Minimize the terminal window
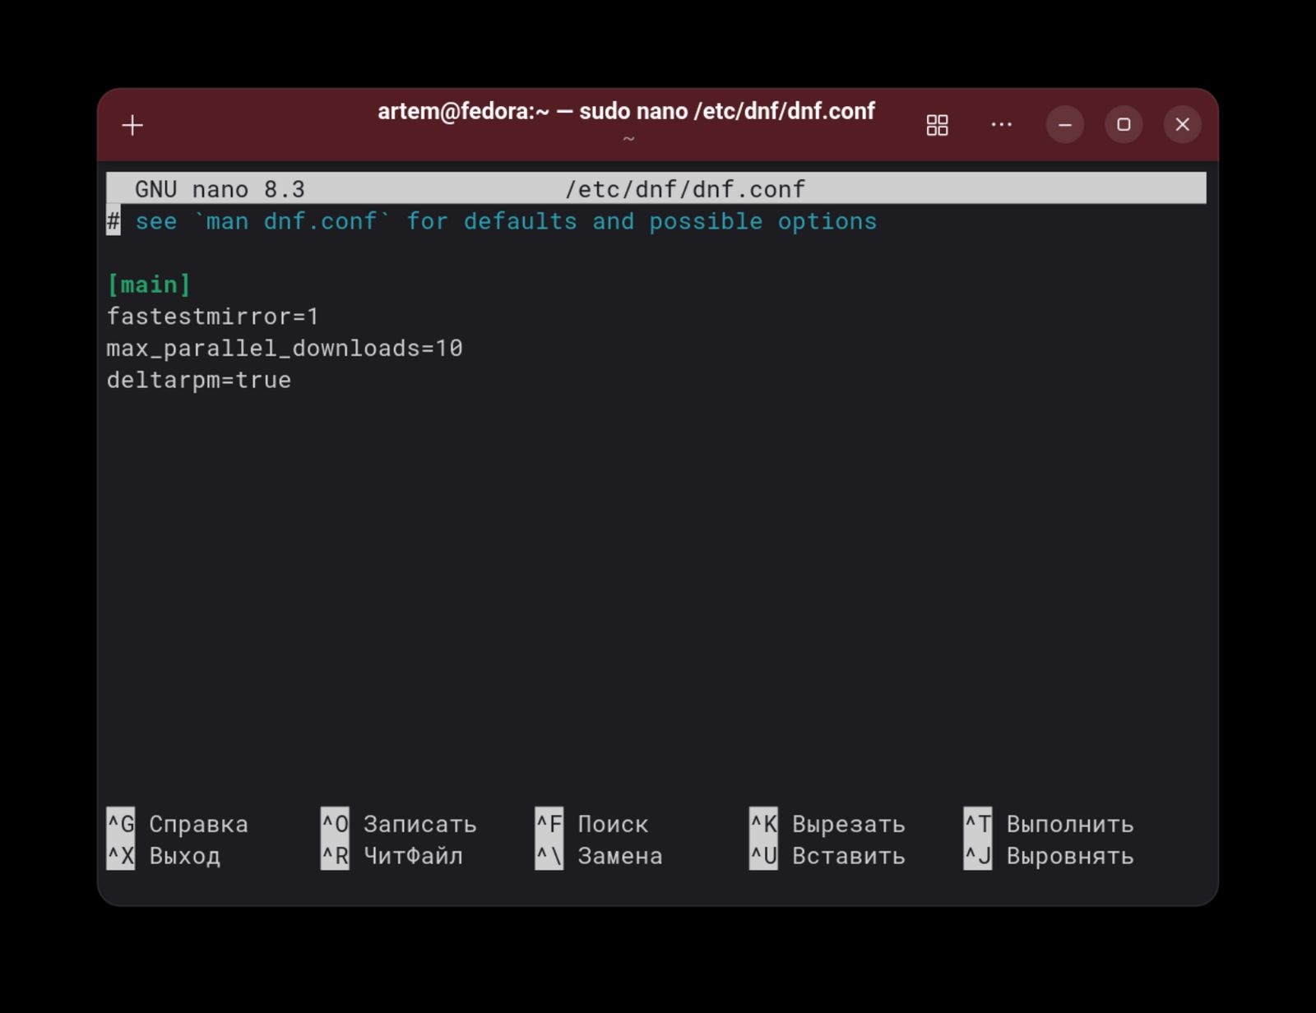This screenshot has width=1316, height=1013. tap(1064, 125)
